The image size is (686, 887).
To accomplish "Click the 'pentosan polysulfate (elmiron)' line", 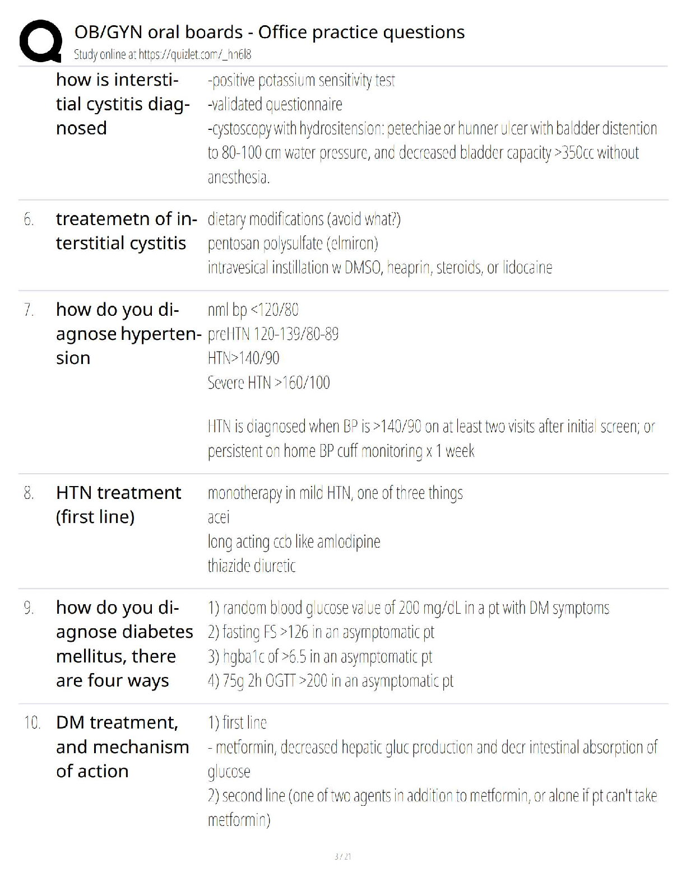I will tap(293, 244).
